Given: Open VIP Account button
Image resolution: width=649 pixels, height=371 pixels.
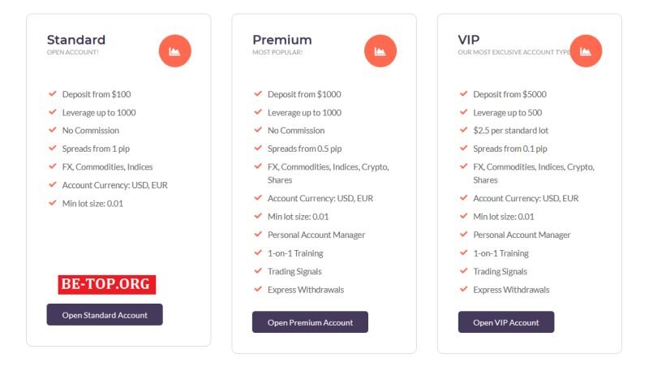Looking at the screenshot, I should (x=505, y=322).
